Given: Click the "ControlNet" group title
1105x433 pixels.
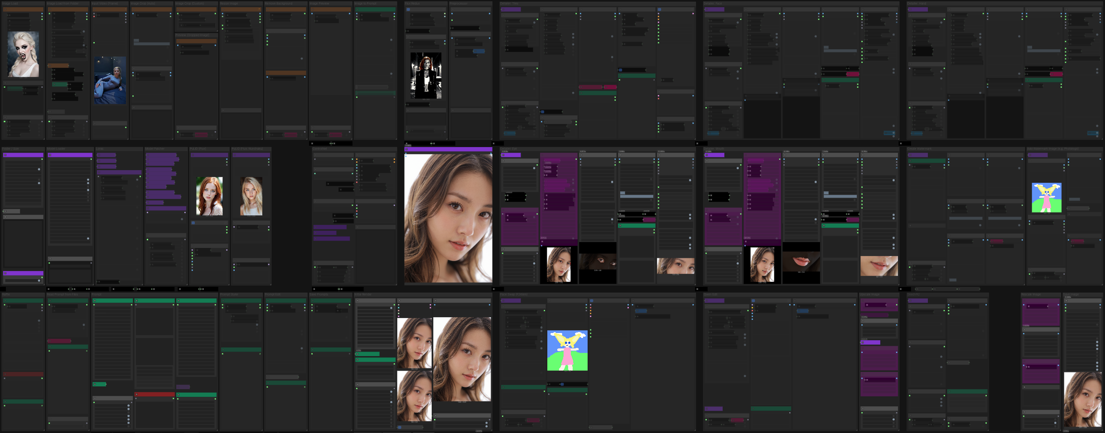Looking at the screenshot, I should tap(320, 149).
